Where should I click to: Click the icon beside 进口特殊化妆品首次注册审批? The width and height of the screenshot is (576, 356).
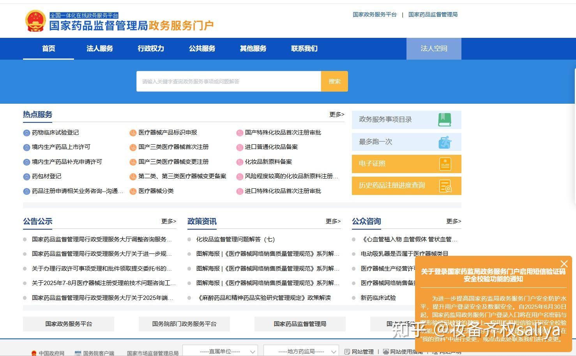pyautogui.click(x=240, y=191)
